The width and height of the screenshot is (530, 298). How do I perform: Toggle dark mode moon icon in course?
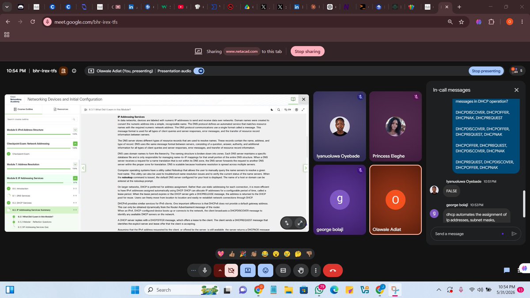[272, 109]
